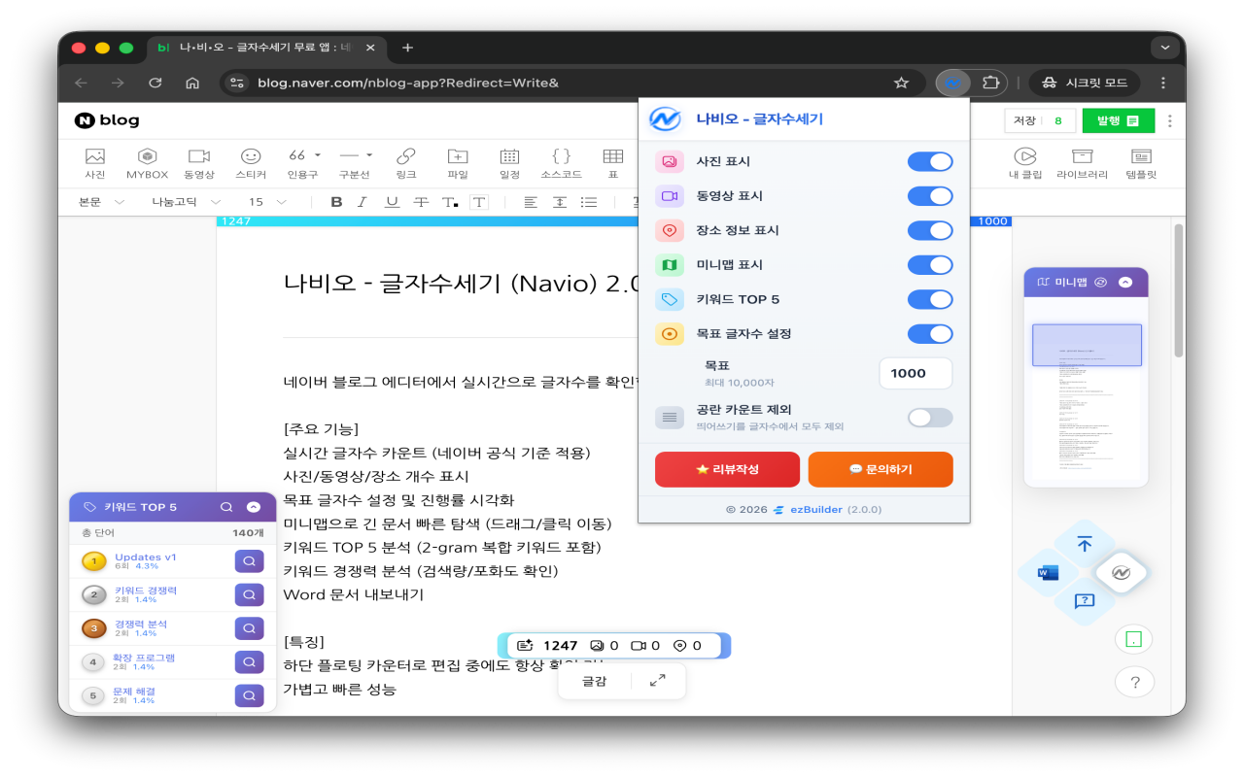Image resolution: width=1244 pixels, height=777 pixels.
Task: Open the 템플릿 panel
Action: click(x=1141, y=163)
